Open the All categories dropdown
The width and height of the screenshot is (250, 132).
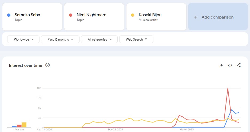[x=99, y=39]
